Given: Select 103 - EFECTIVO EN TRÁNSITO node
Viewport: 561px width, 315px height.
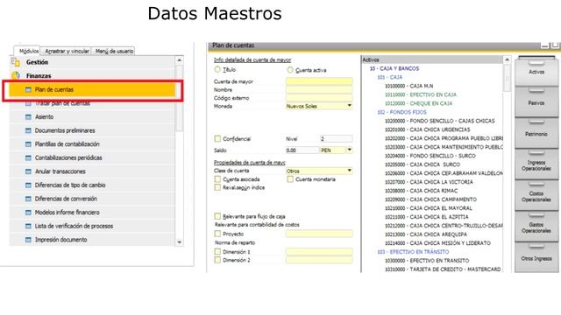Looking at the screenshot, I should 413,252.
